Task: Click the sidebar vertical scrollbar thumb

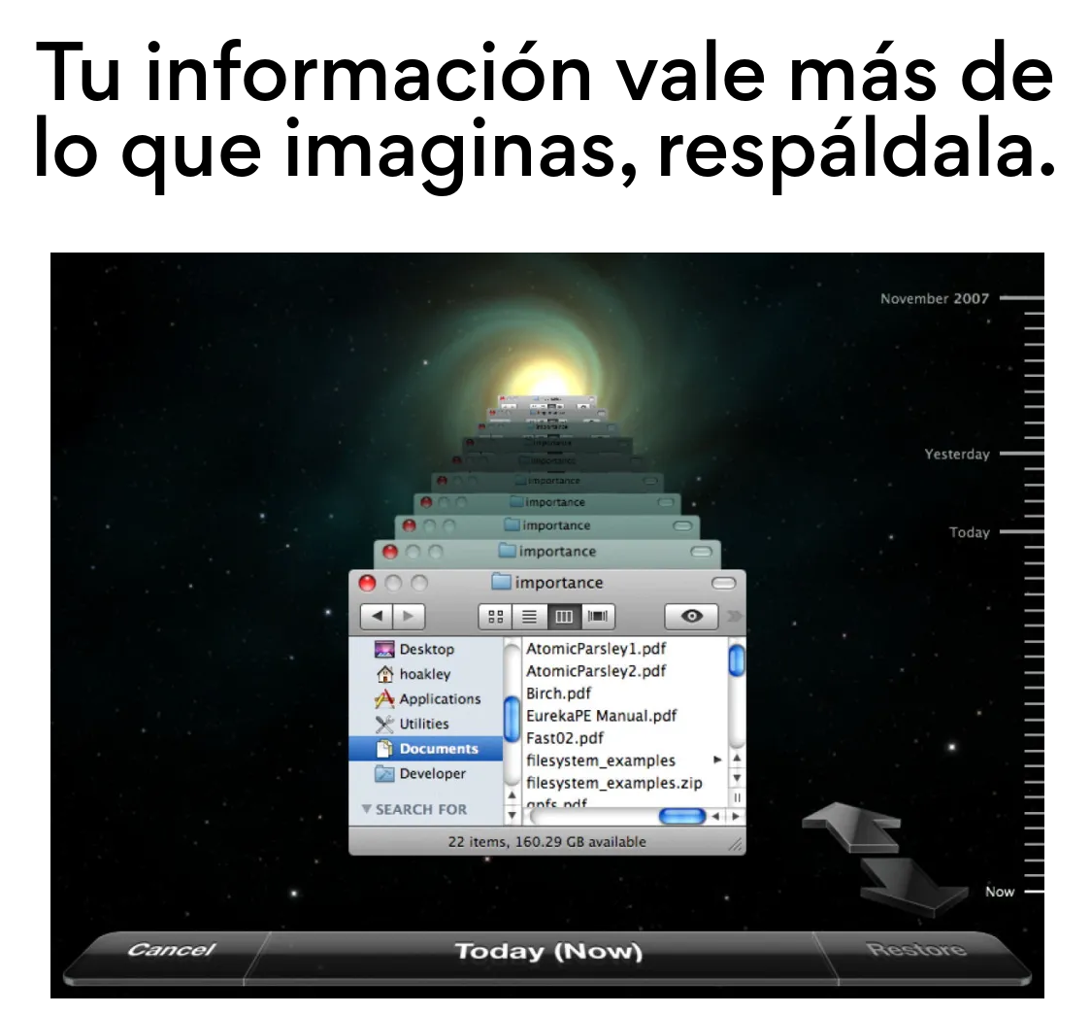Action: click(x=512, y=720)
